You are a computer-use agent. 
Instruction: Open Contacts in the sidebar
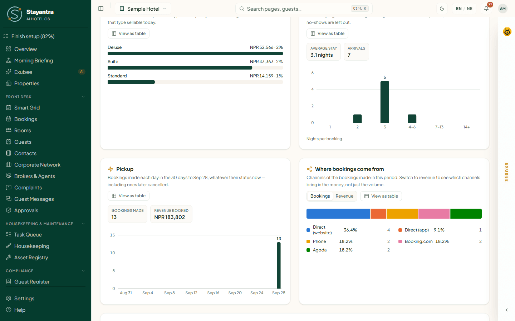tap(45, 153)
